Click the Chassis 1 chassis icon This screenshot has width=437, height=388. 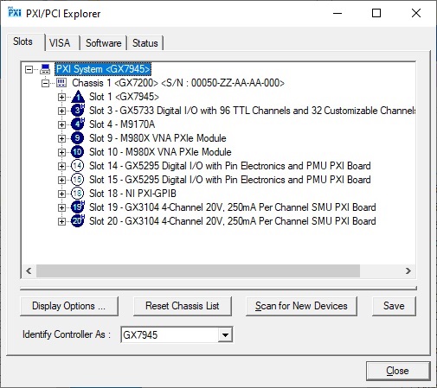[61, 83]
